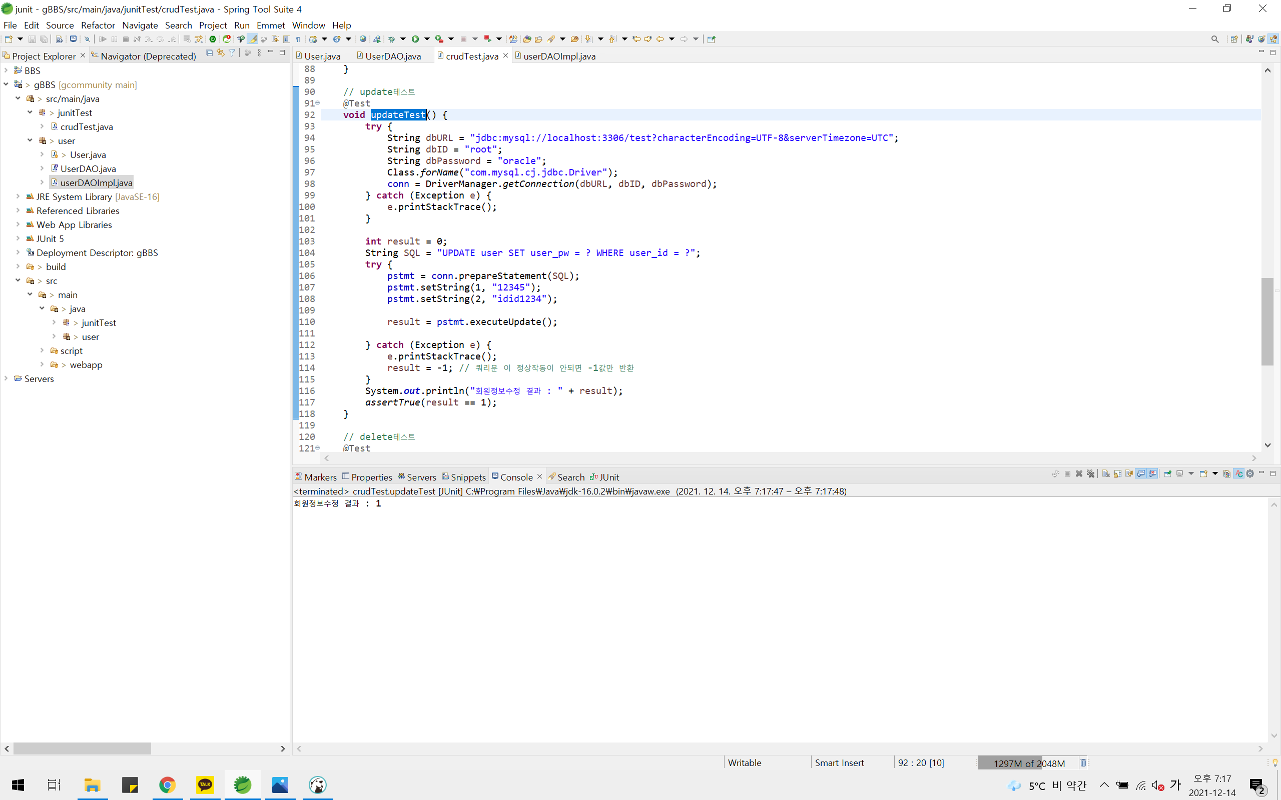
Task: Click Collapse All in Project Explorer
Action: point(210,53)
